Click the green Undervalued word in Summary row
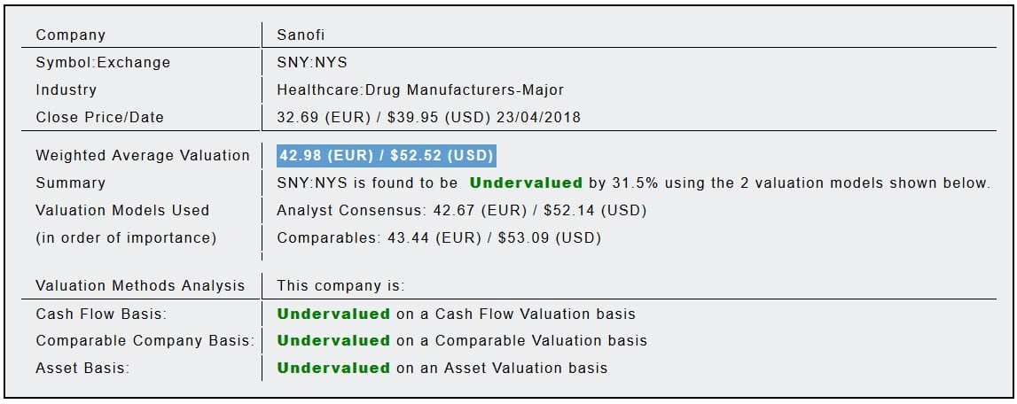The image size is (1017, 404). pos(526,183)
